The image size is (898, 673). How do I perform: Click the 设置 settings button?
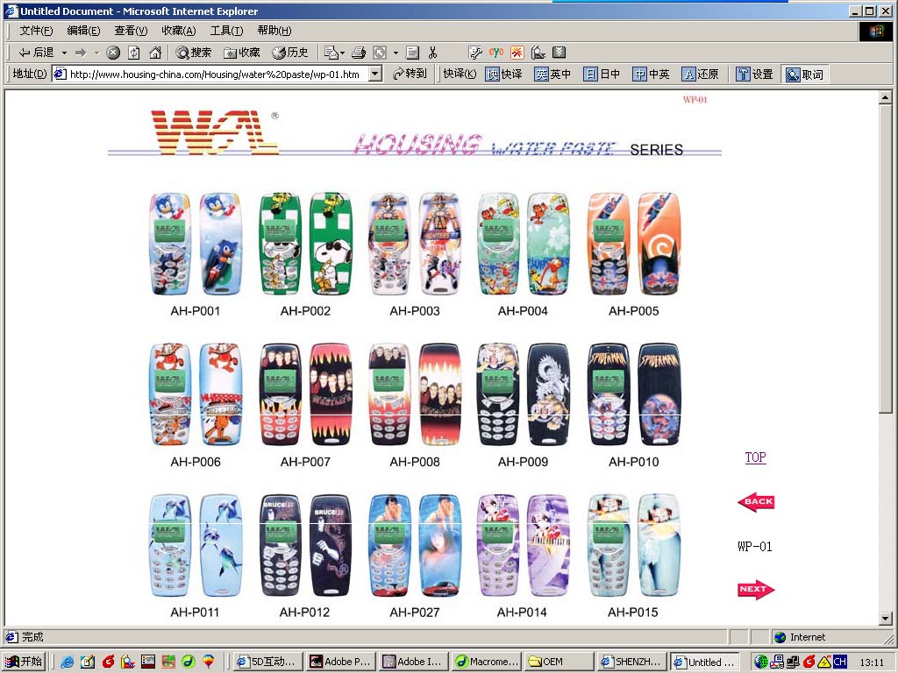(755, 74)
